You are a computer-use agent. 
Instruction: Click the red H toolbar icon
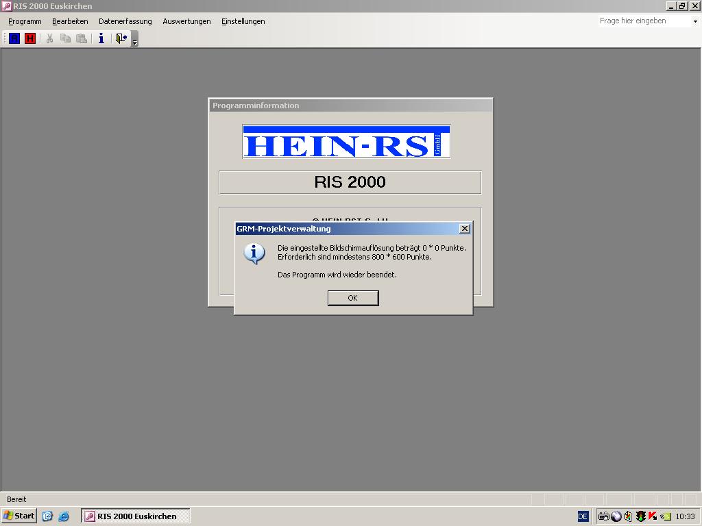pos(30,38)
